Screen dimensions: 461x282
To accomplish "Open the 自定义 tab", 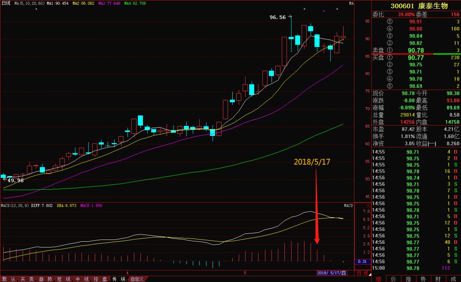I will pyautogui.click(x=137, y=279).
